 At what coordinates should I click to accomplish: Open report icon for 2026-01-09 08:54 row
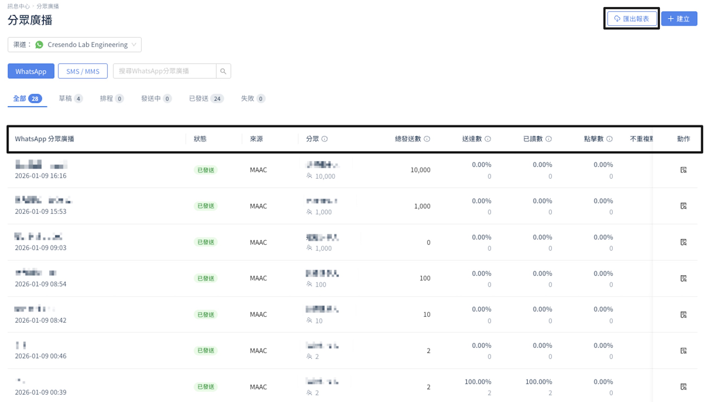click(x=683, y=278)
